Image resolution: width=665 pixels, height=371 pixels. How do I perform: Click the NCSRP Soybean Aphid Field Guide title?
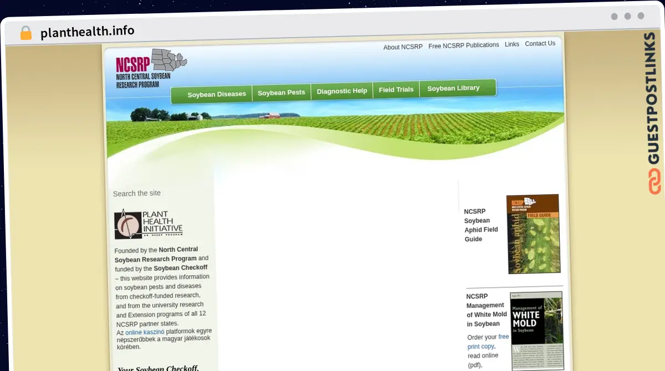(x=481, y=225)
